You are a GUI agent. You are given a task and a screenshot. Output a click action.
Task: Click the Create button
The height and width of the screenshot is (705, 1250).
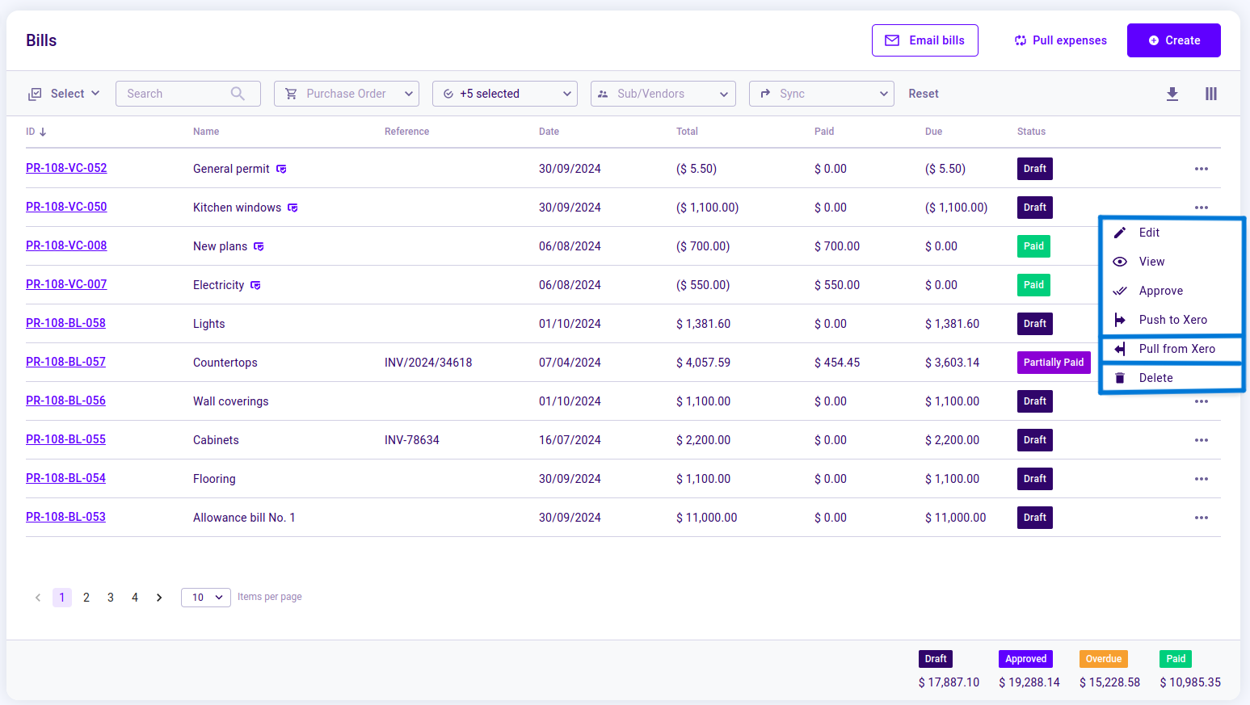pos(1174,40)
